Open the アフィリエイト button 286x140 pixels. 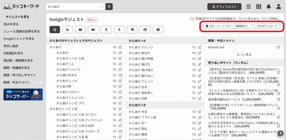224,7
